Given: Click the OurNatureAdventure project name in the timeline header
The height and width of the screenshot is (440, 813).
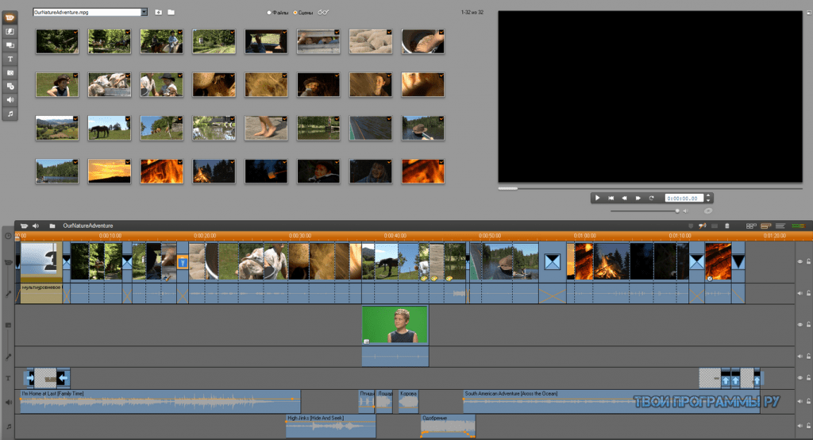Looking at the screenshot, I should click(x=88, y=226).
